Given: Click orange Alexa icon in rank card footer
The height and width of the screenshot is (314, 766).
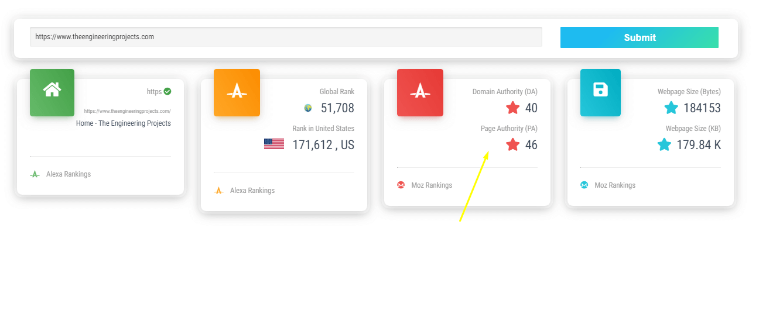Looking at the screenshot, I should pos(218,191).
